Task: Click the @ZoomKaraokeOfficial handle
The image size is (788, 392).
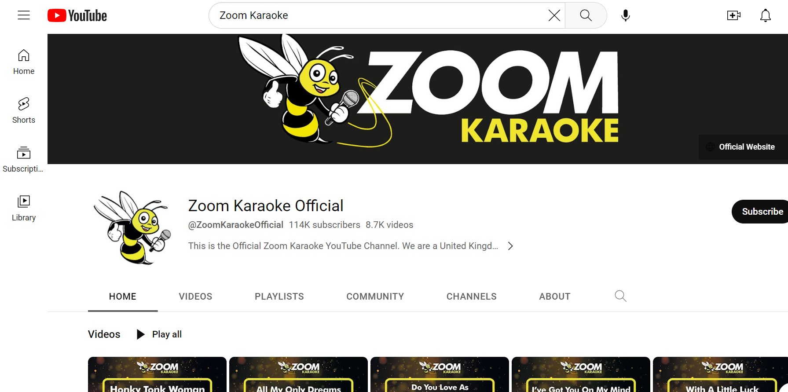Action: tap(236, 225)
